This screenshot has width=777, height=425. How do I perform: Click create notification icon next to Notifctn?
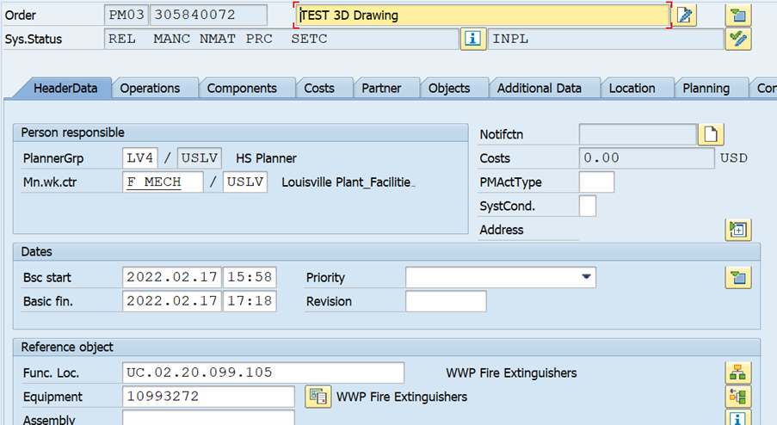tap(712, 134)
